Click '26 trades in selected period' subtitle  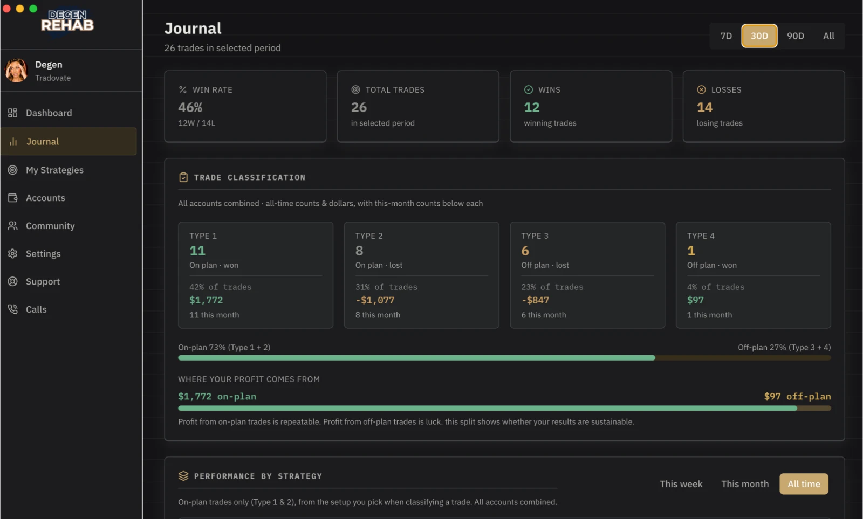(x=223, y=48)
